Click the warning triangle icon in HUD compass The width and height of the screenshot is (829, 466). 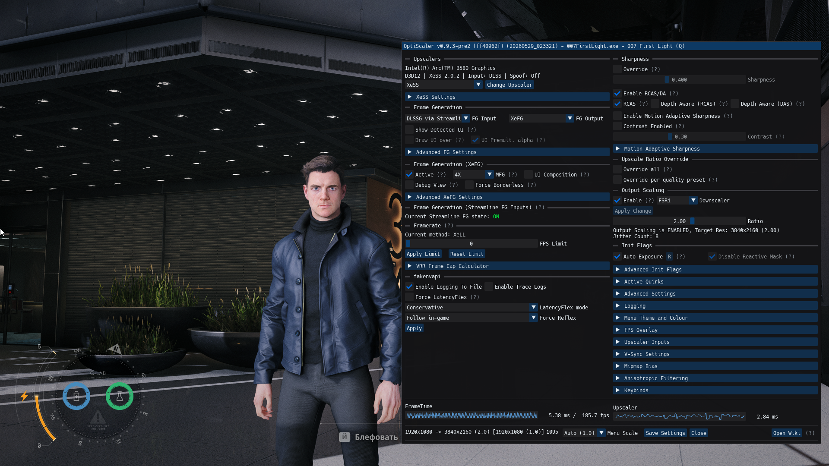click(98, 417)
